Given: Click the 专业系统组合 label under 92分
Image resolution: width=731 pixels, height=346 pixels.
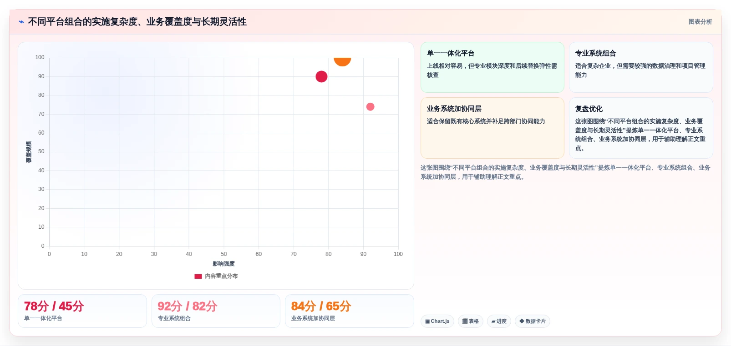Looking at the screenshot, I should (174, 318).
